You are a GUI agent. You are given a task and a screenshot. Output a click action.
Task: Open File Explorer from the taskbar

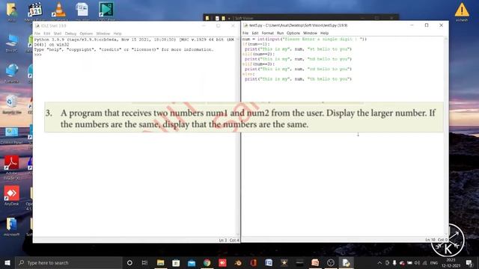pyautogui.click(x=160, y=262)
